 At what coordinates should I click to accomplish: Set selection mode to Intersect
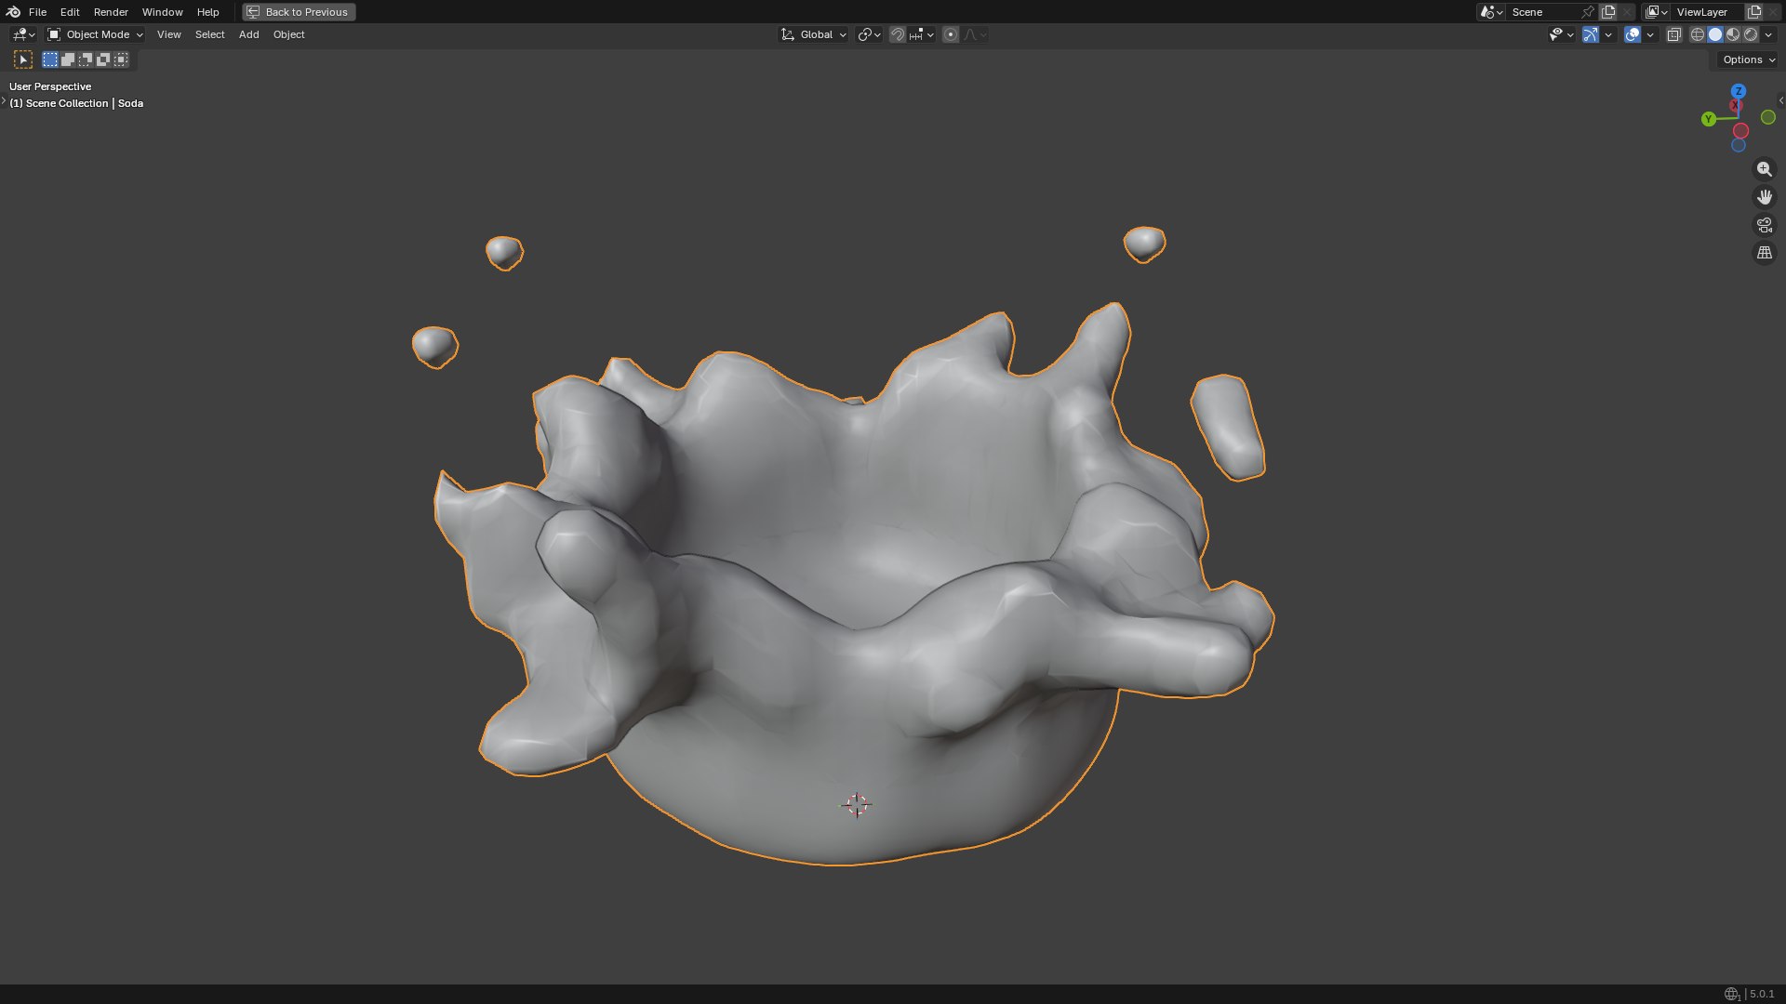click(x=121, y=59)
